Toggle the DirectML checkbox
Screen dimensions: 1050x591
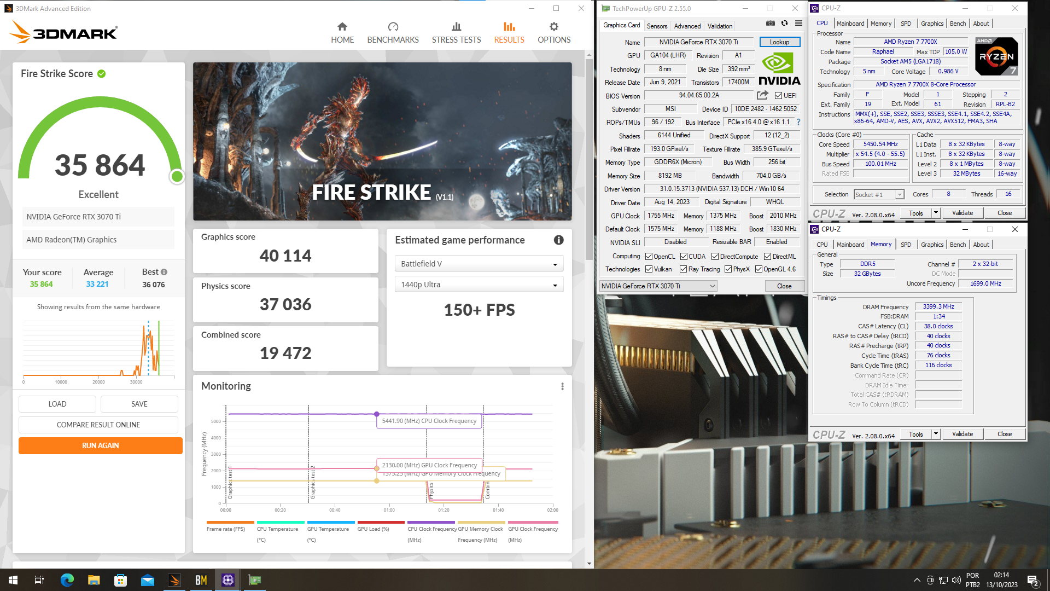[767, 257]
